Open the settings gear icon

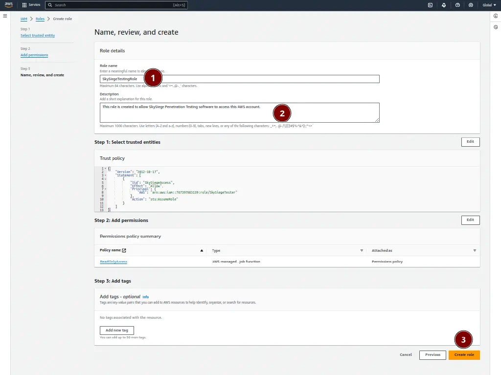pos(471,5)
